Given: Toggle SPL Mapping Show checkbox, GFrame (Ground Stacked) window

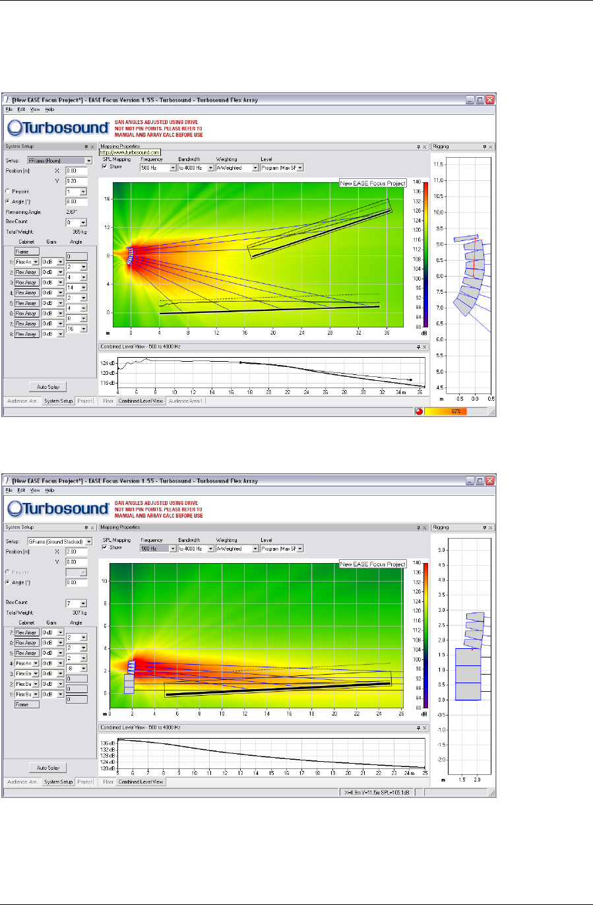Looking at the screenshot, I should [x=104, y=548].
